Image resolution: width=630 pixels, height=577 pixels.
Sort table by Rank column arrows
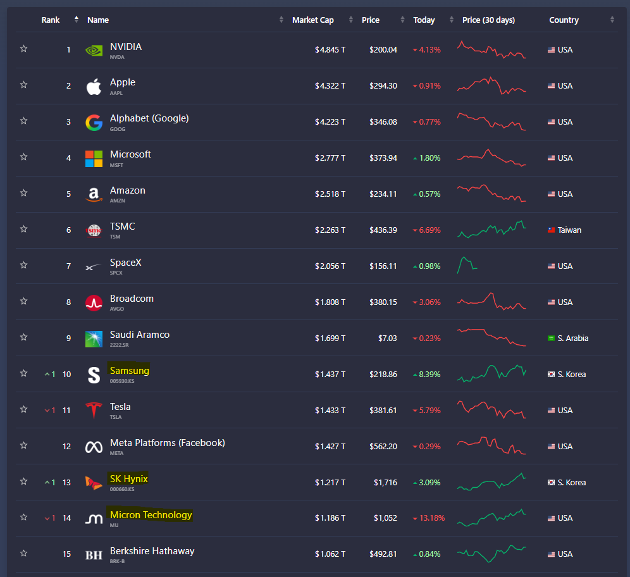click(77, 19)
